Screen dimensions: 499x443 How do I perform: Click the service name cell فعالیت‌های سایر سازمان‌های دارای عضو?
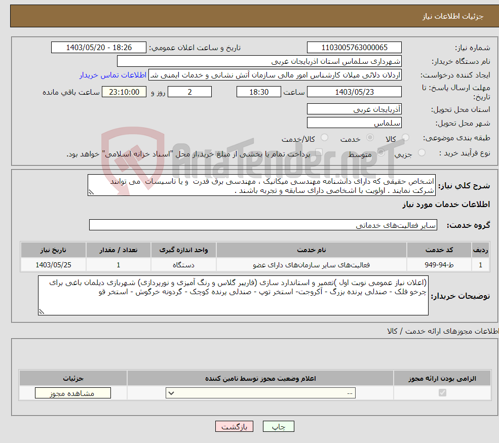click(311, 265)
